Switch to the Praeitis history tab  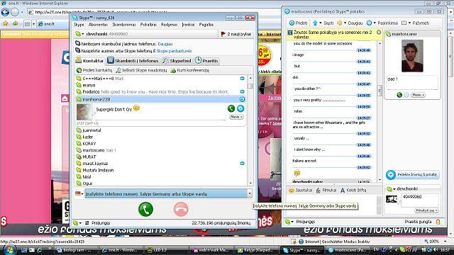click(x=206, y=61)
